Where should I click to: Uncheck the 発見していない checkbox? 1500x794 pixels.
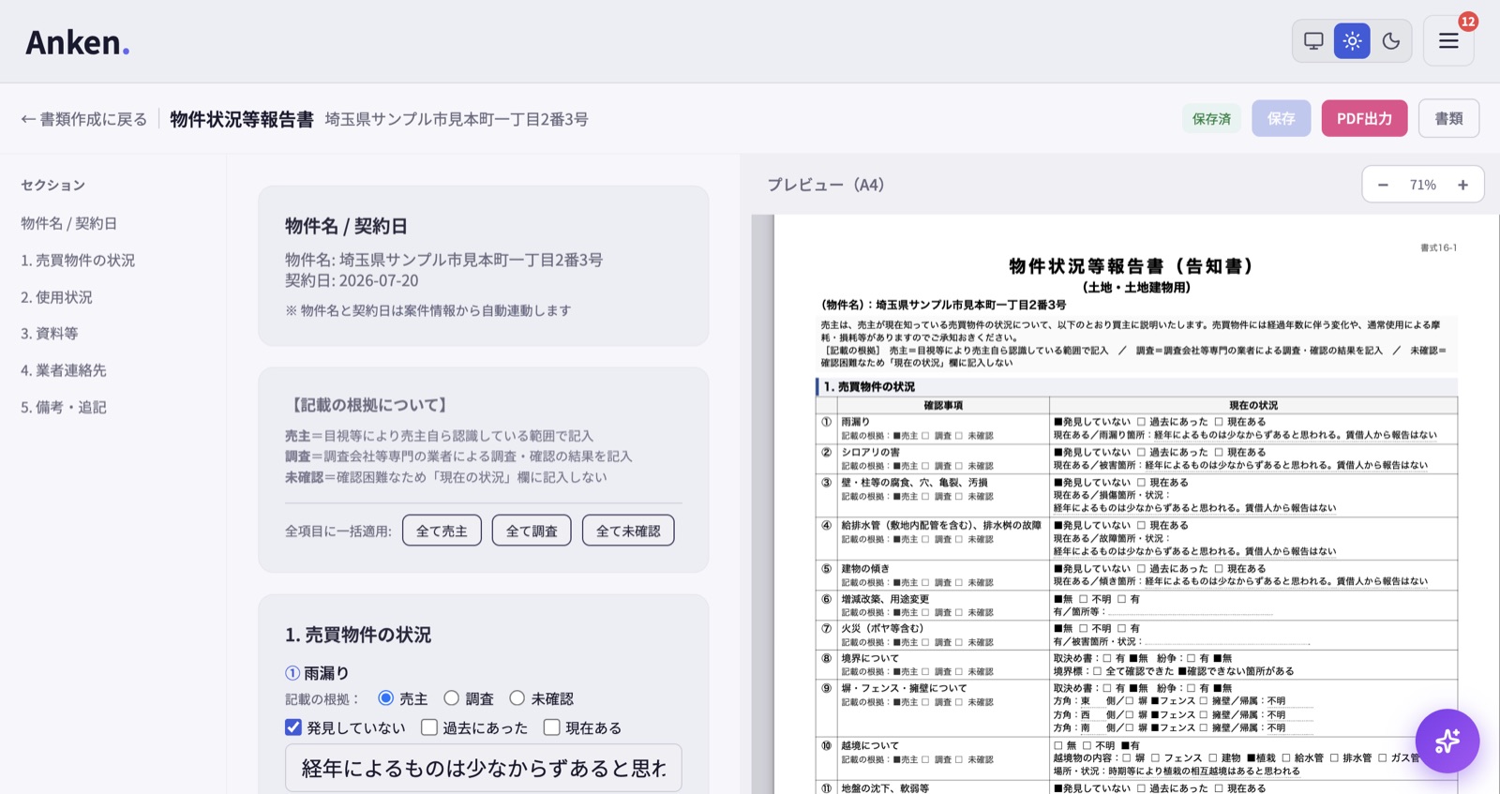click(293, 727)
